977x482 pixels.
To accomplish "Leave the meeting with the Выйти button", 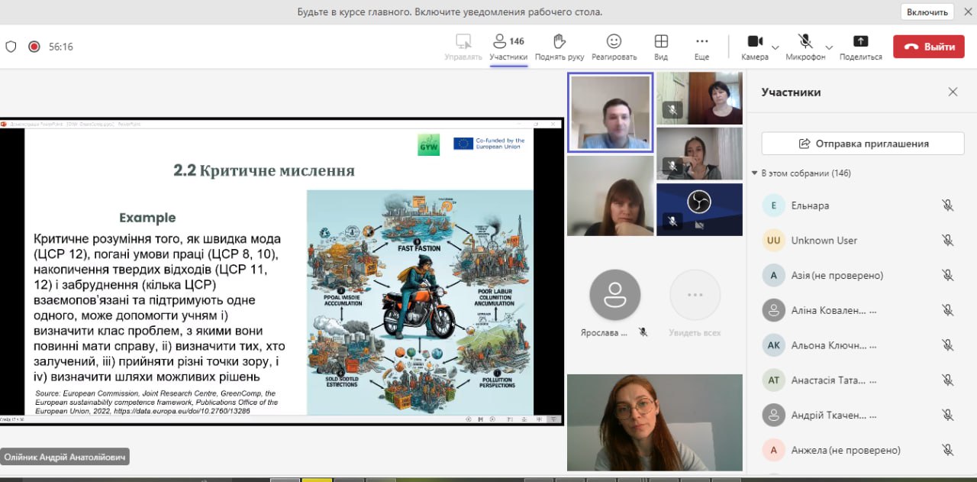I will tap(929, 47).
